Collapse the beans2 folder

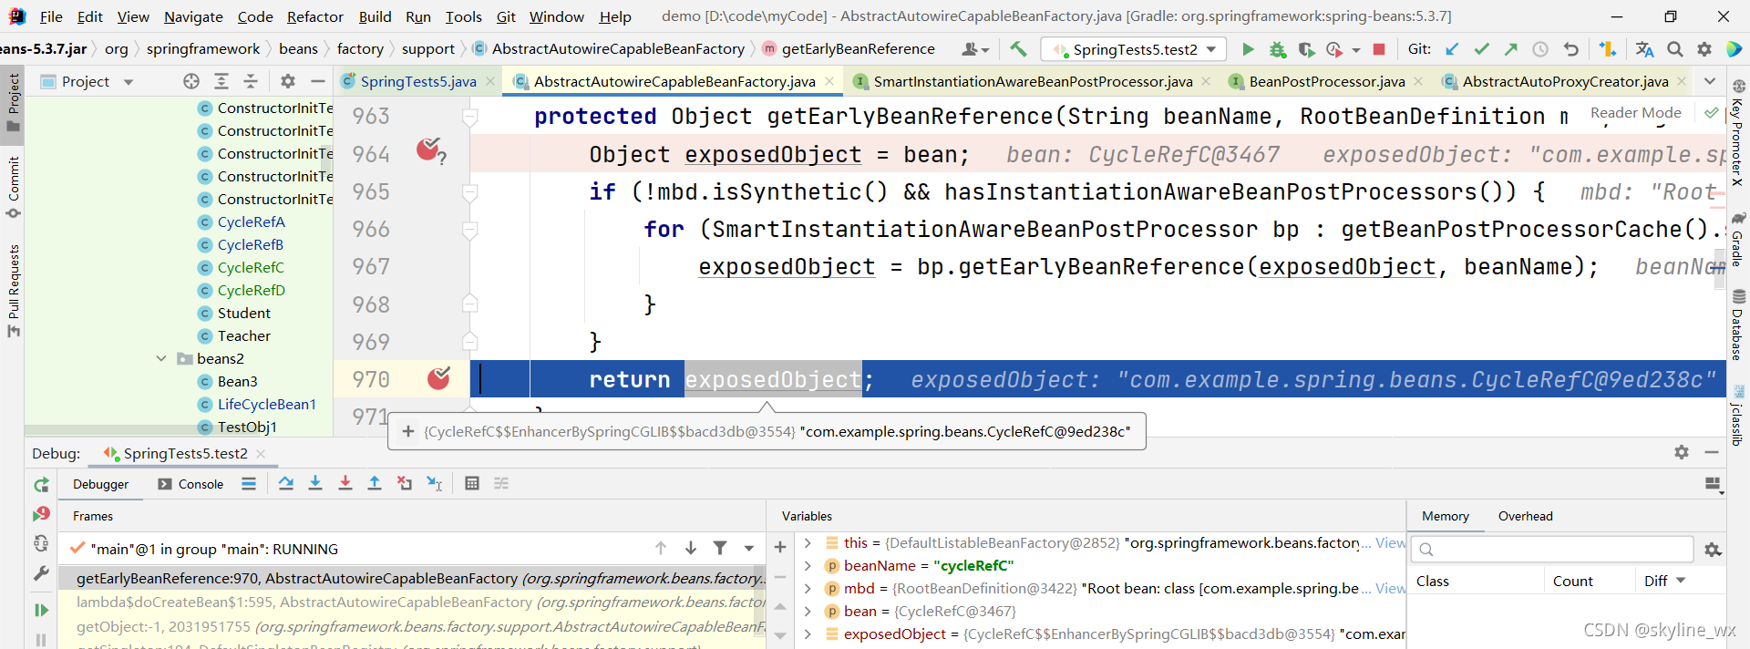[161, 358]
